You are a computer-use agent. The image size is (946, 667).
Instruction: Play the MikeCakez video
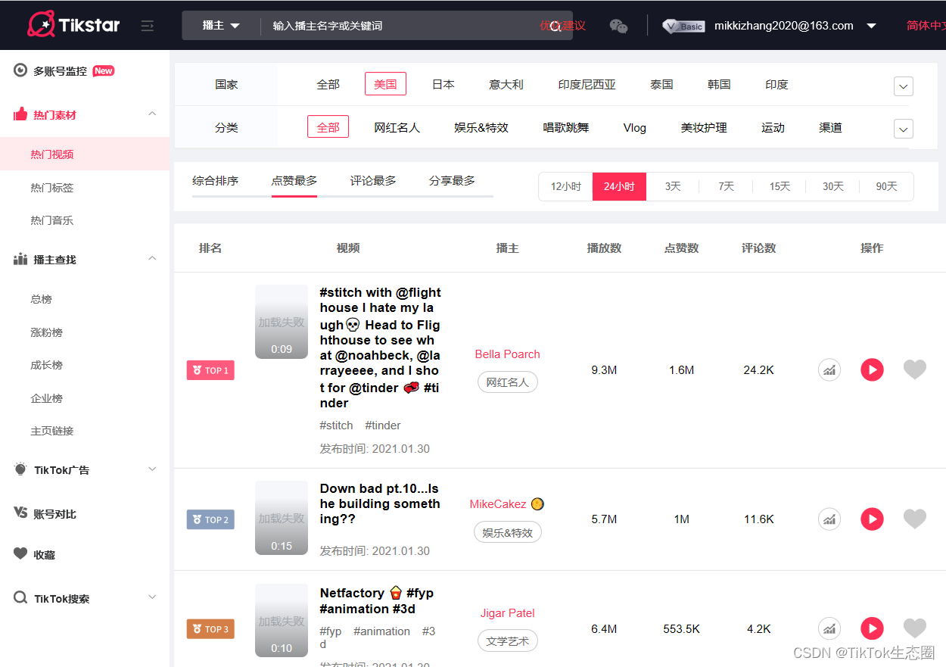click(x=872, y=519)
